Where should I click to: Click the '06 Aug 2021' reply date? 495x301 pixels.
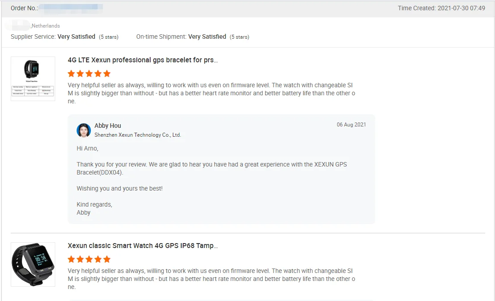coord(351,125)
